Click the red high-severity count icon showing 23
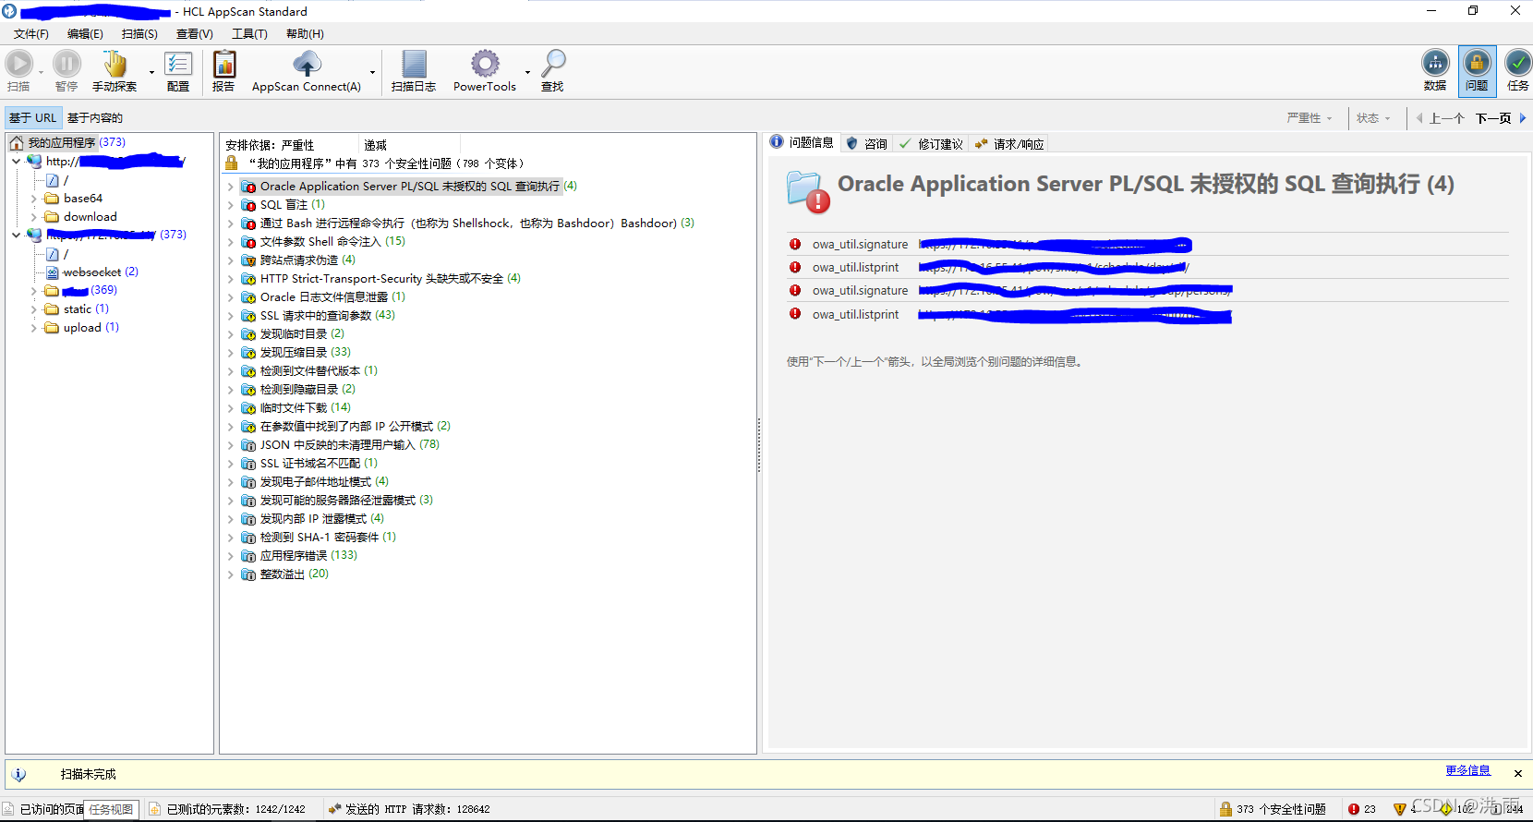The image size is (1533, 822). pos(1354,809)
